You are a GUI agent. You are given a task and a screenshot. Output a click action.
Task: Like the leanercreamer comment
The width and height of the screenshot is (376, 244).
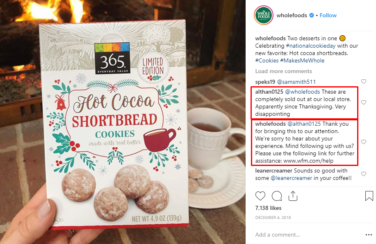364,174
